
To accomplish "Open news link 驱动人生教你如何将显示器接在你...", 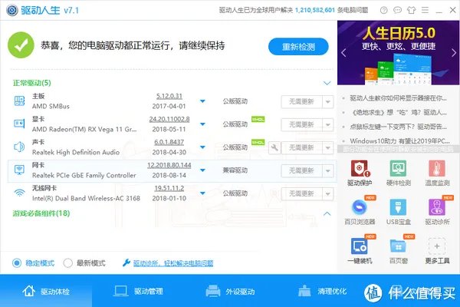I will coord(398,98).
